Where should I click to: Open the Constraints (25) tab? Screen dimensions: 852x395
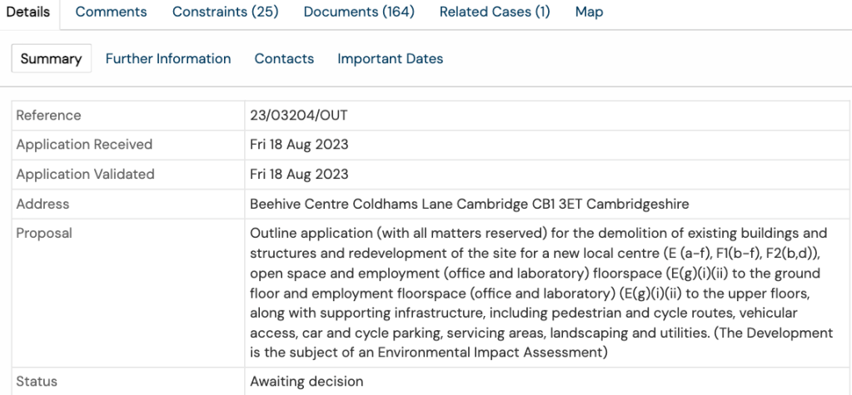pyautogui.click(x=225, y=12)
